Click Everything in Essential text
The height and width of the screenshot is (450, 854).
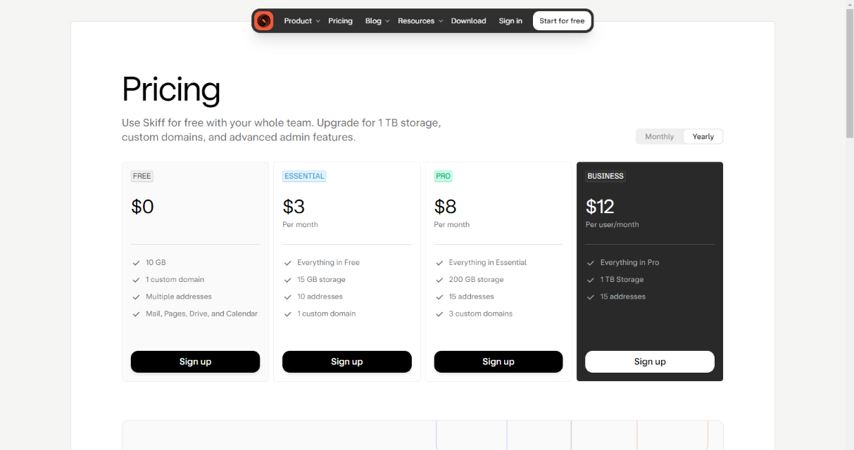488,262
